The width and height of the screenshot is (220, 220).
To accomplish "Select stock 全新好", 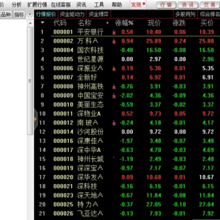I will point(87,77).
